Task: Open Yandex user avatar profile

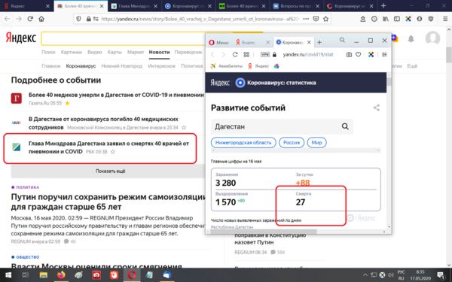Action: (x=432, y=38)
